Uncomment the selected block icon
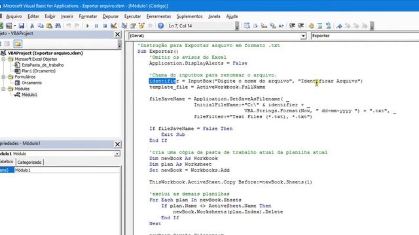This screenshot has width=419, height=235. click(329, 26)
